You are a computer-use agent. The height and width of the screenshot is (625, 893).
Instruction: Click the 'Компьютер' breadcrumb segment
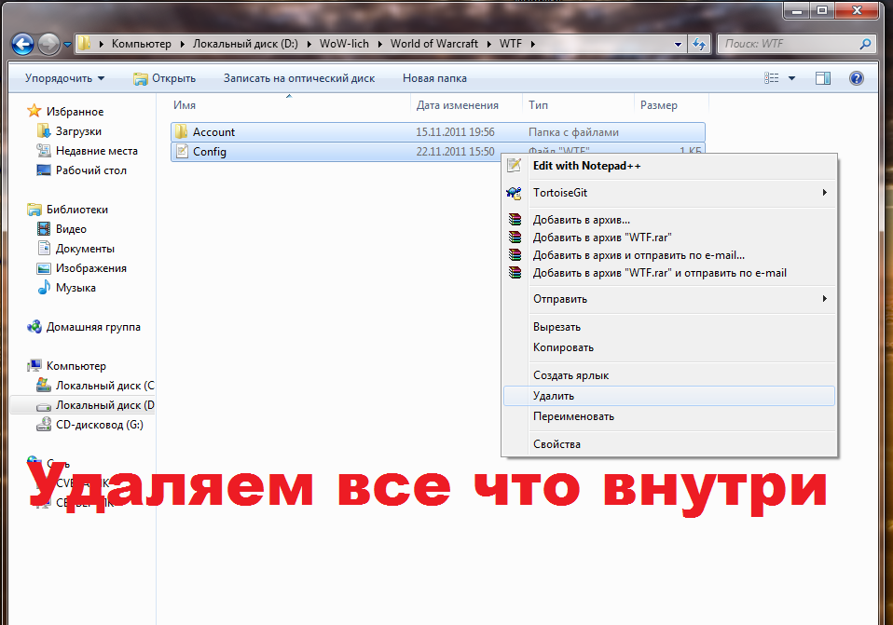tap(142, 44)
